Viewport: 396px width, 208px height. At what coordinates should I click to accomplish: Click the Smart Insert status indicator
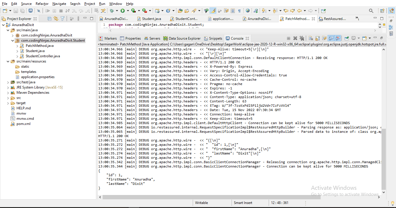click(243, 203)
